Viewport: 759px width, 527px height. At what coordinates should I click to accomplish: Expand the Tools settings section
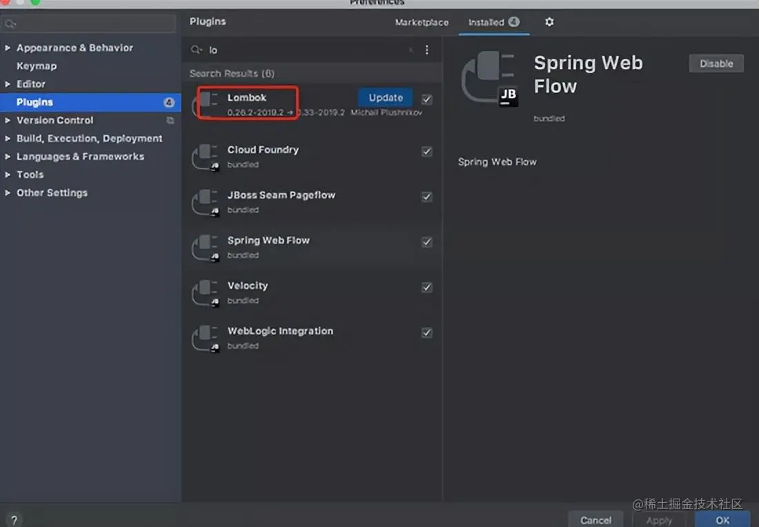tap(8, 175)
